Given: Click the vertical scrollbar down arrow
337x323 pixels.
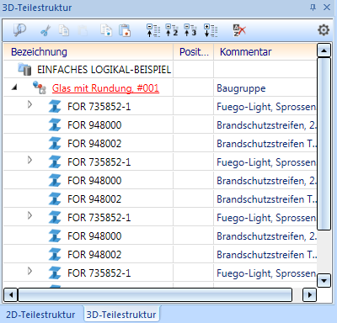Looking at the screenshot, I should point(324,280).
